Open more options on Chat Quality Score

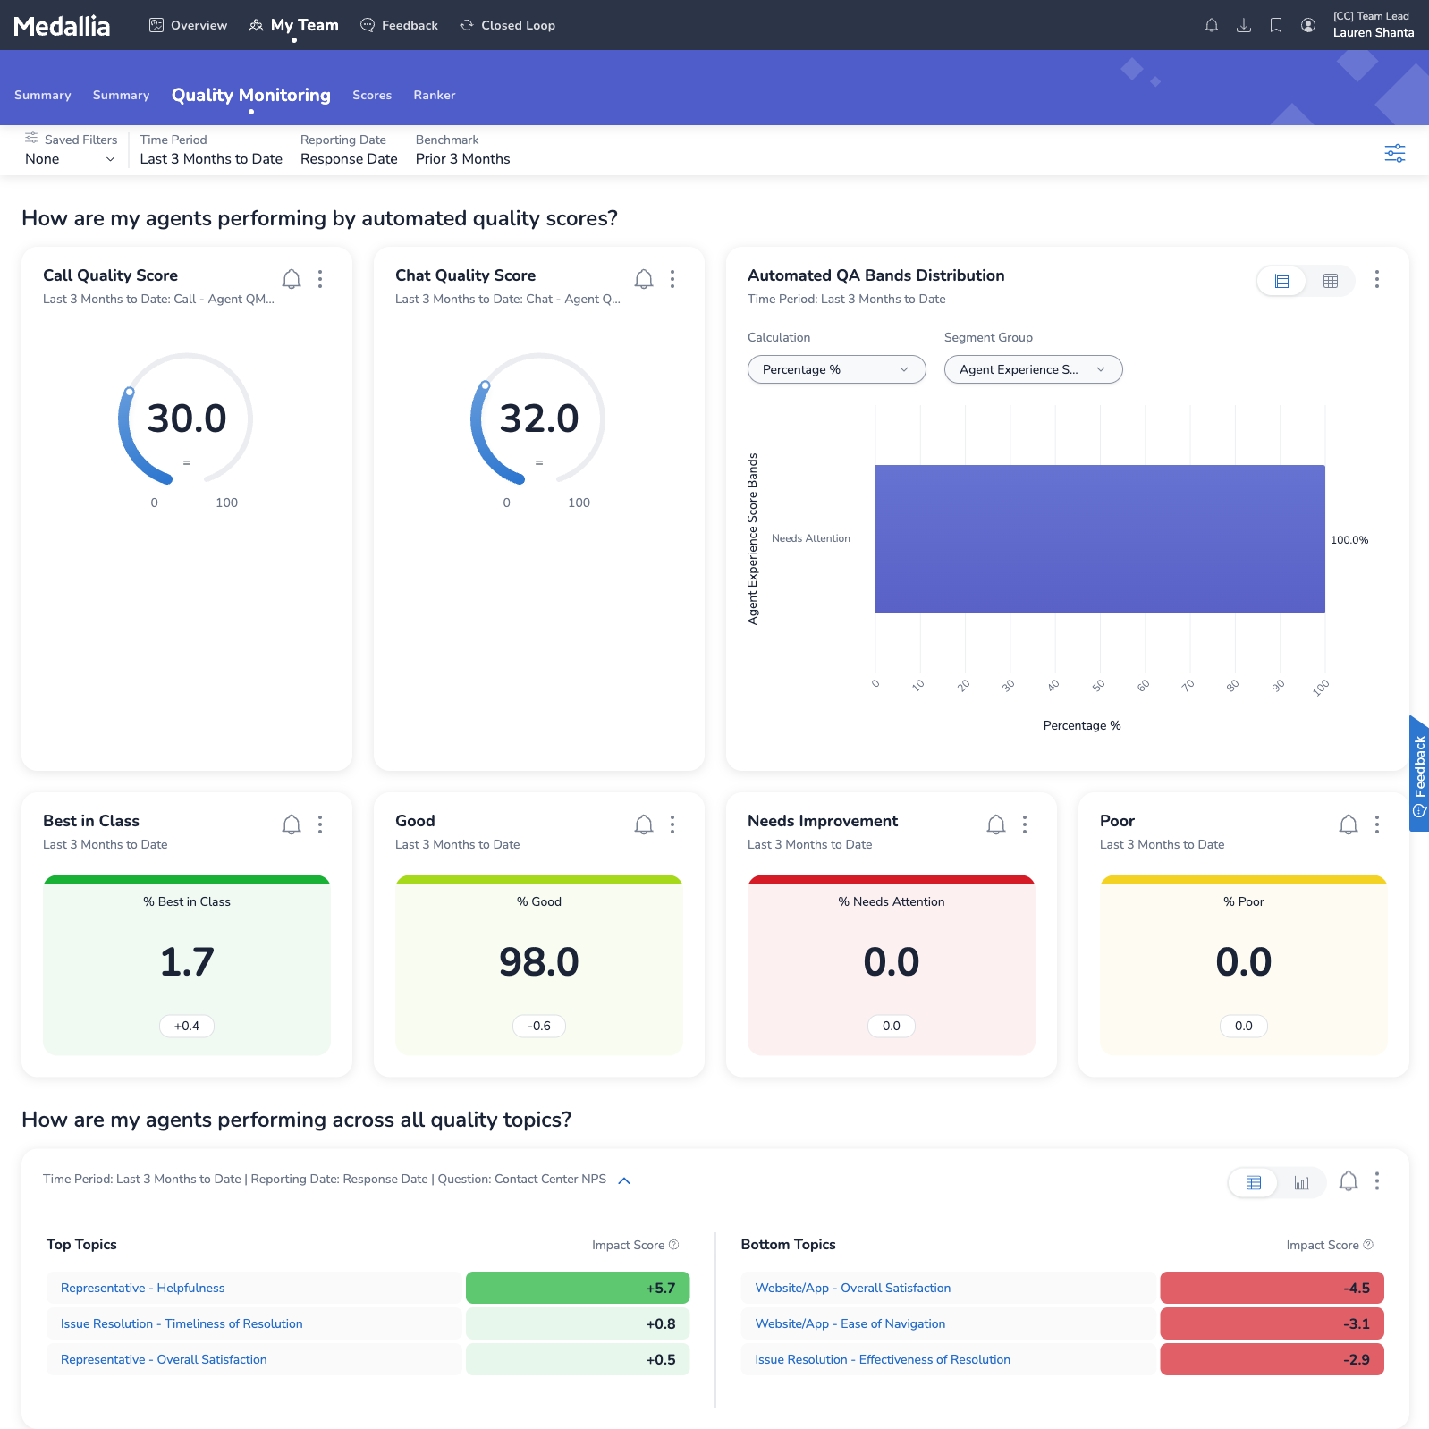pyautogui.click(x=672, y=279)
